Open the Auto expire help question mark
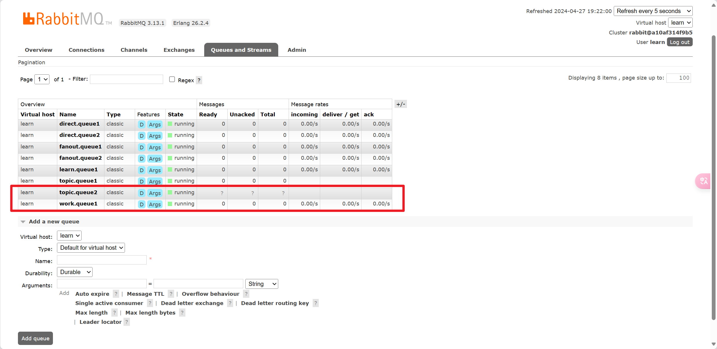 116,294
